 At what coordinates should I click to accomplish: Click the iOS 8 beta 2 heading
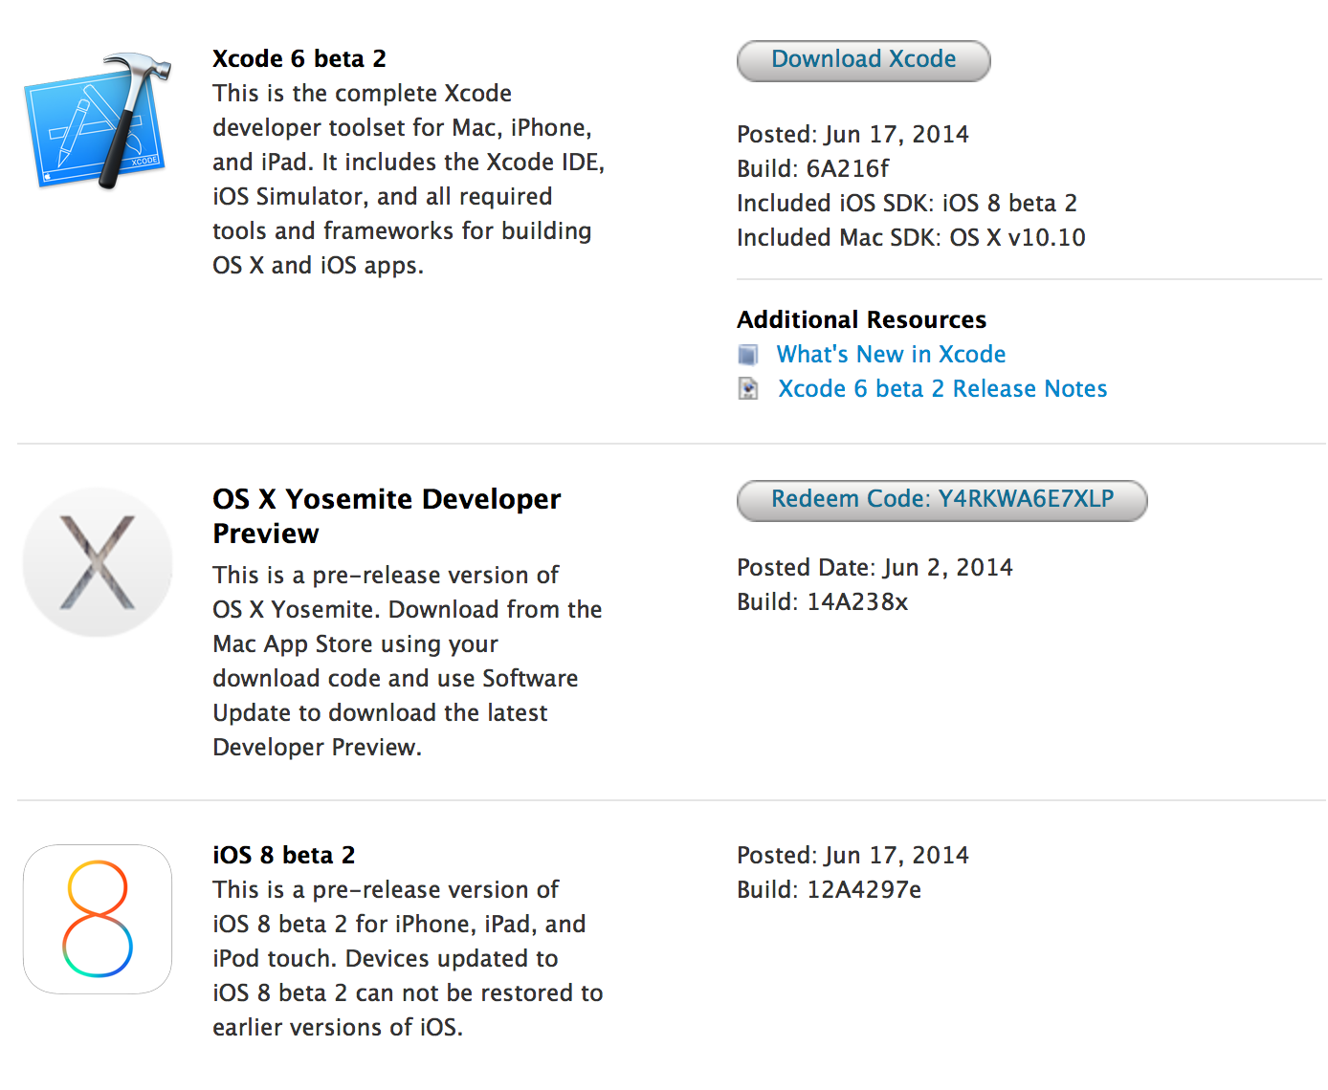pos(284,855)
